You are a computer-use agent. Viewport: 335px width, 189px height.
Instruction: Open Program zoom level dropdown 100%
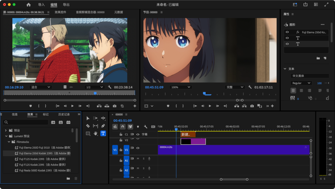tap(180, 87)
